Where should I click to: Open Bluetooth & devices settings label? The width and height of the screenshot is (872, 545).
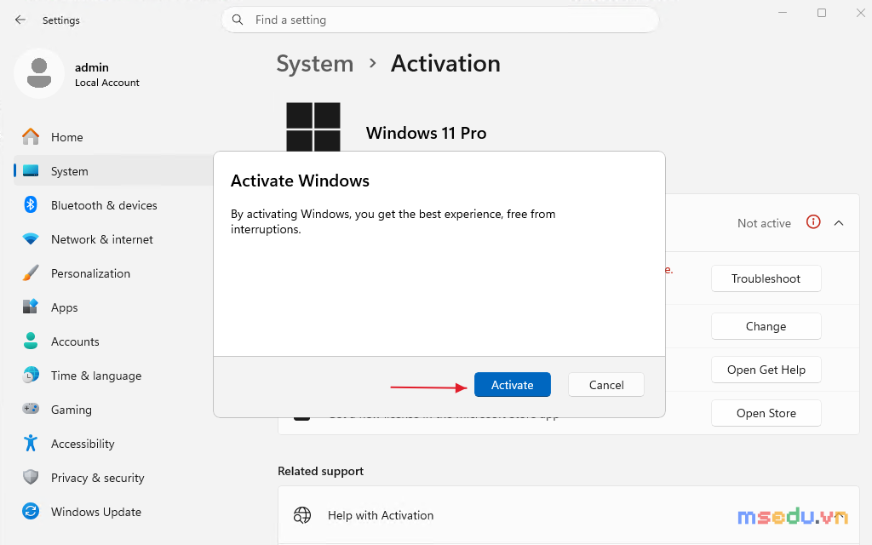104,205
